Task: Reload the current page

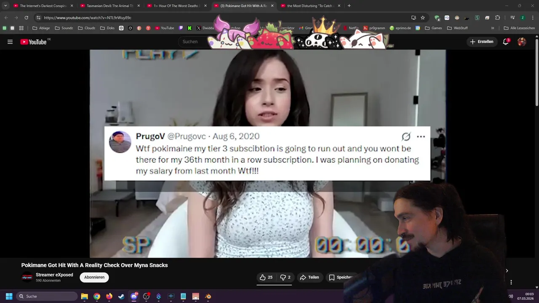Action: [x=26, y=18]
